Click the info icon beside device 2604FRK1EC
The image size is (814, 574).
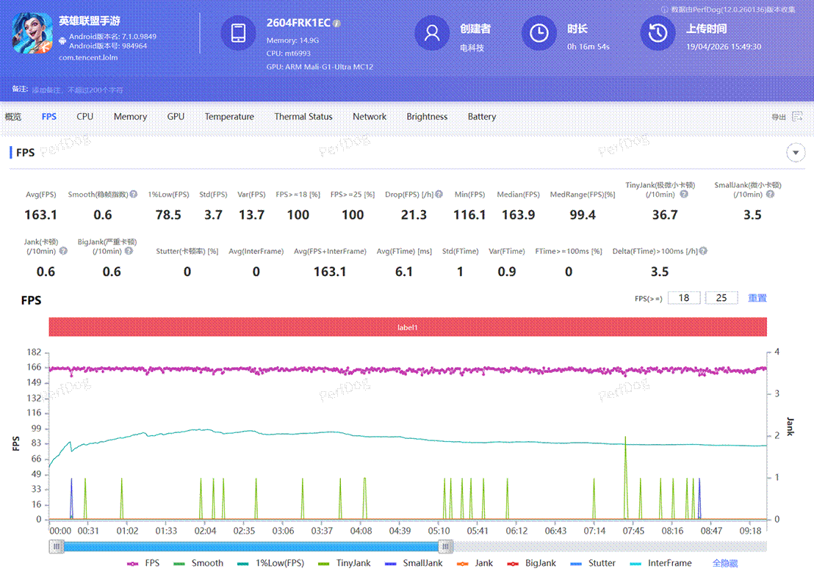[337, 23]
